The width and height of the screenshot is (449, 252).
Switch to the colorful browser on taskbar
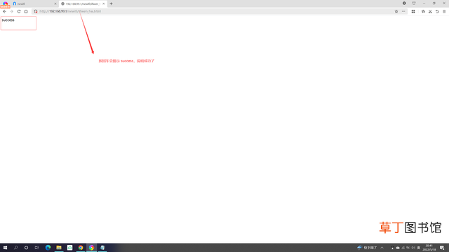pos(91,248)
